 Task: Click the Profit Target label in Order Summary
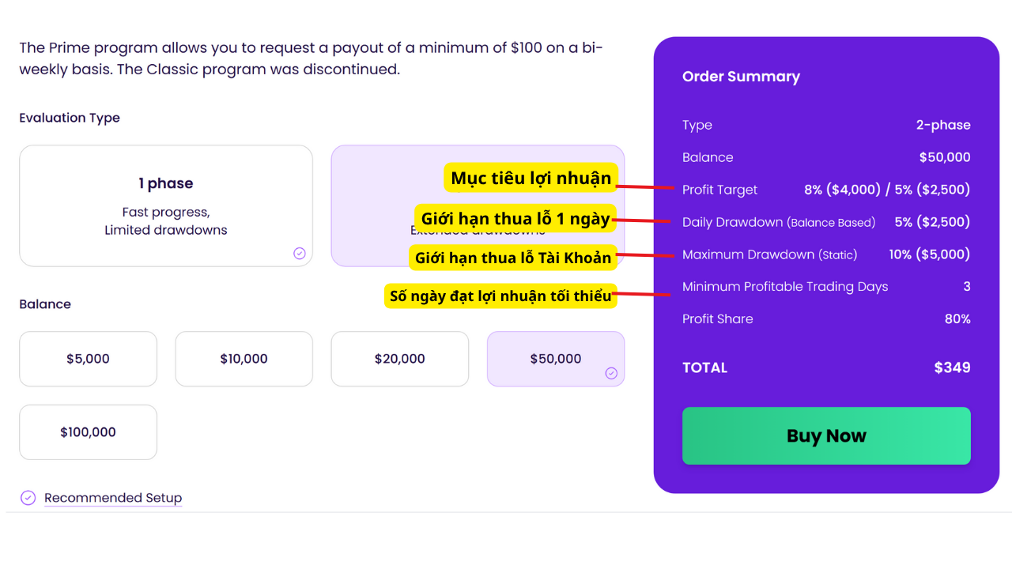pos(719,190)
